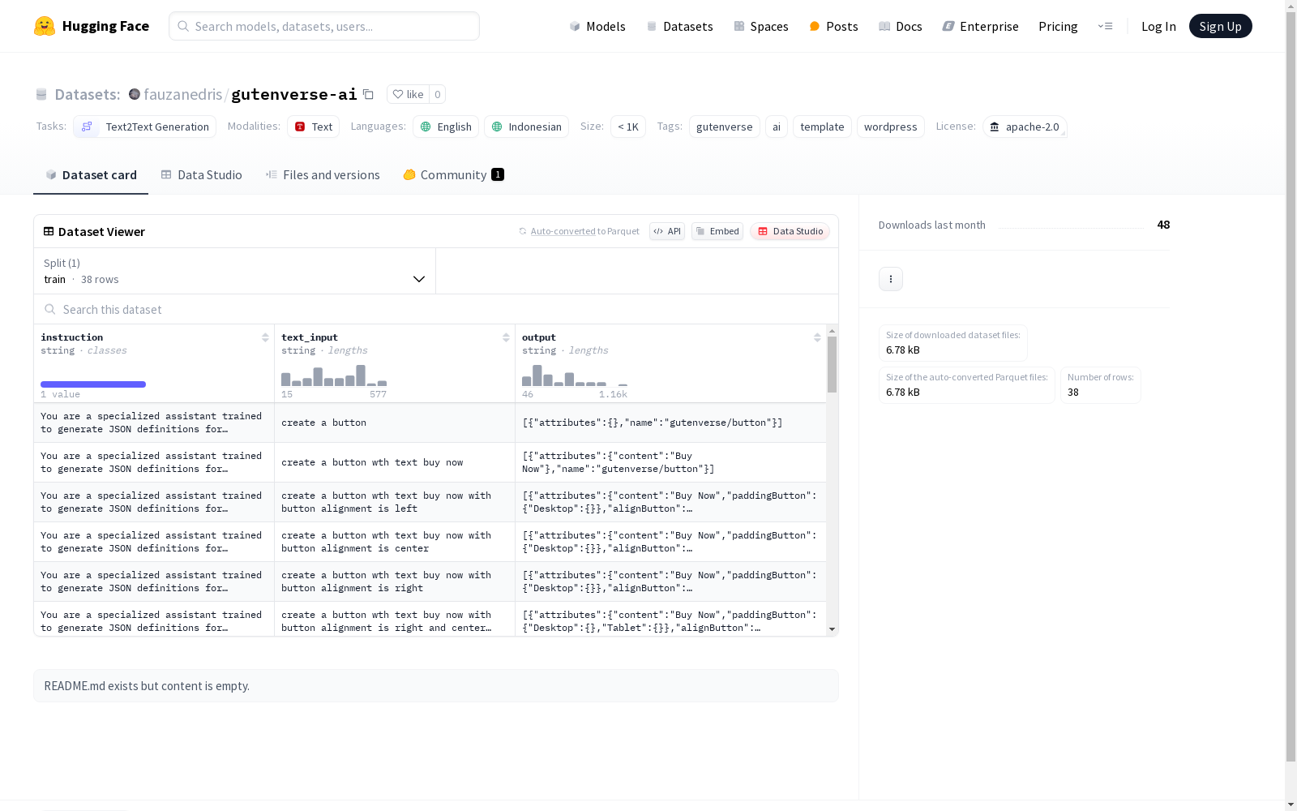Viewport: 1297px width, 811px height.
Task: Open the Dataset card tab
Action: click(x=91, y=174)
